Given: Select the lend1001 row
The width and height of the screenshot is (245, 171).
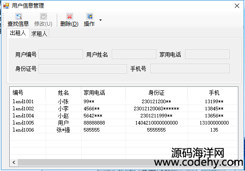Looking at the screenshot, I should 124,101.
